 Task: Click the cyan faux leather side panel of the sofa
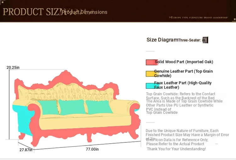[21, 119]
